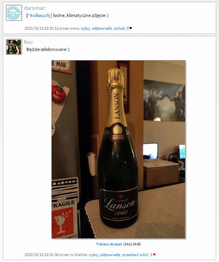The image size is (219, 262).
Task: Click the red heart next to 5 likes
Action: [154, 255]
